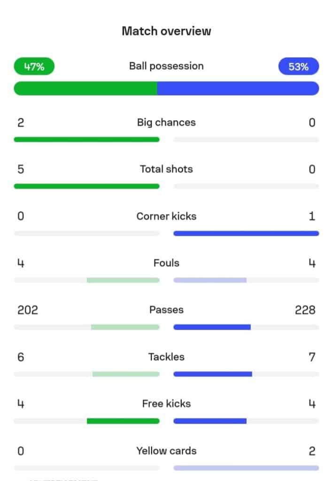Screen dimensions: 333x481
Task: Tap the green Free kicks bar
Action: [123, 421]
